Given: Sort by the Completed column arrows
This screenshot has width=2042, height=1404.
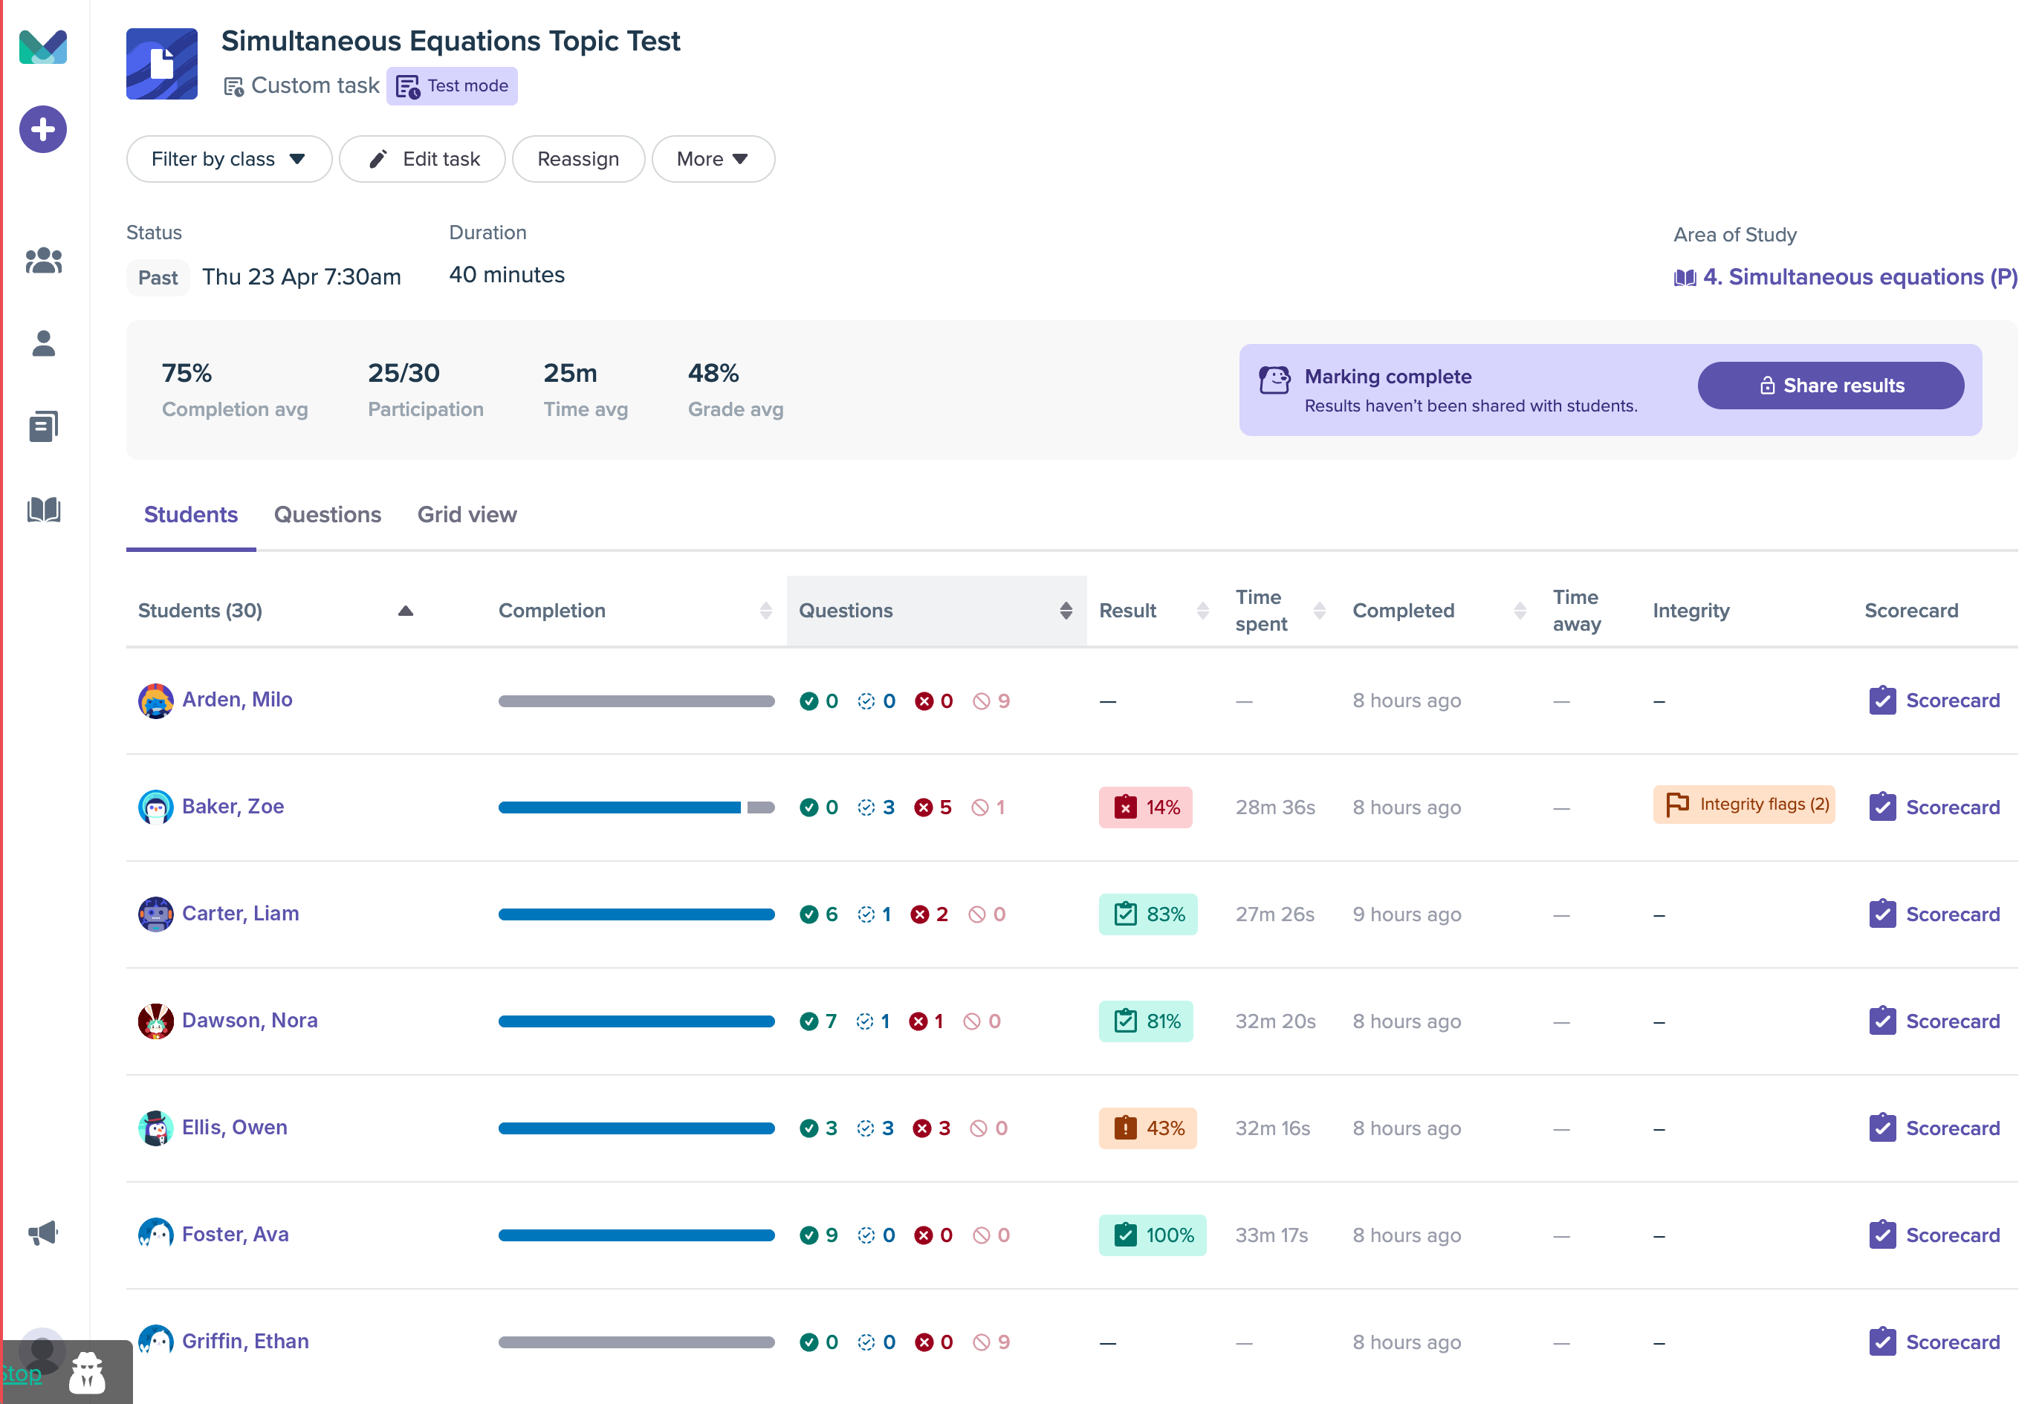Looking at the screenshot, I should [x=1520, y=611].
